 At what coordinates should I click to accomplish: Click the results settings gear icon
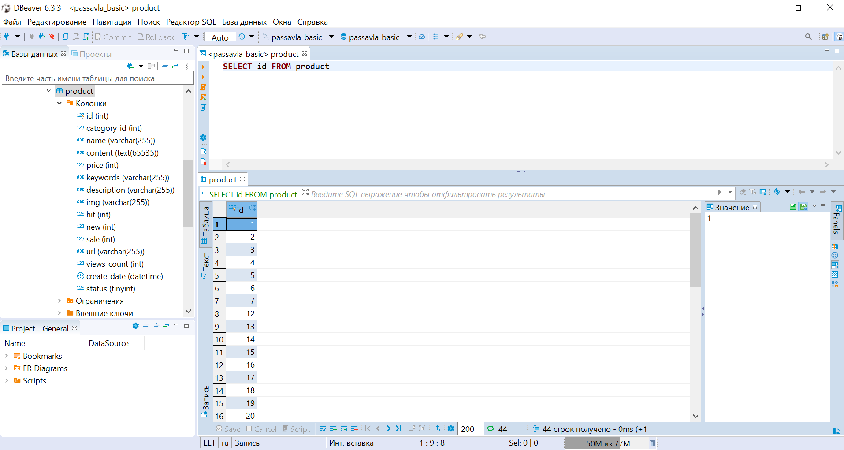(451, 428)
